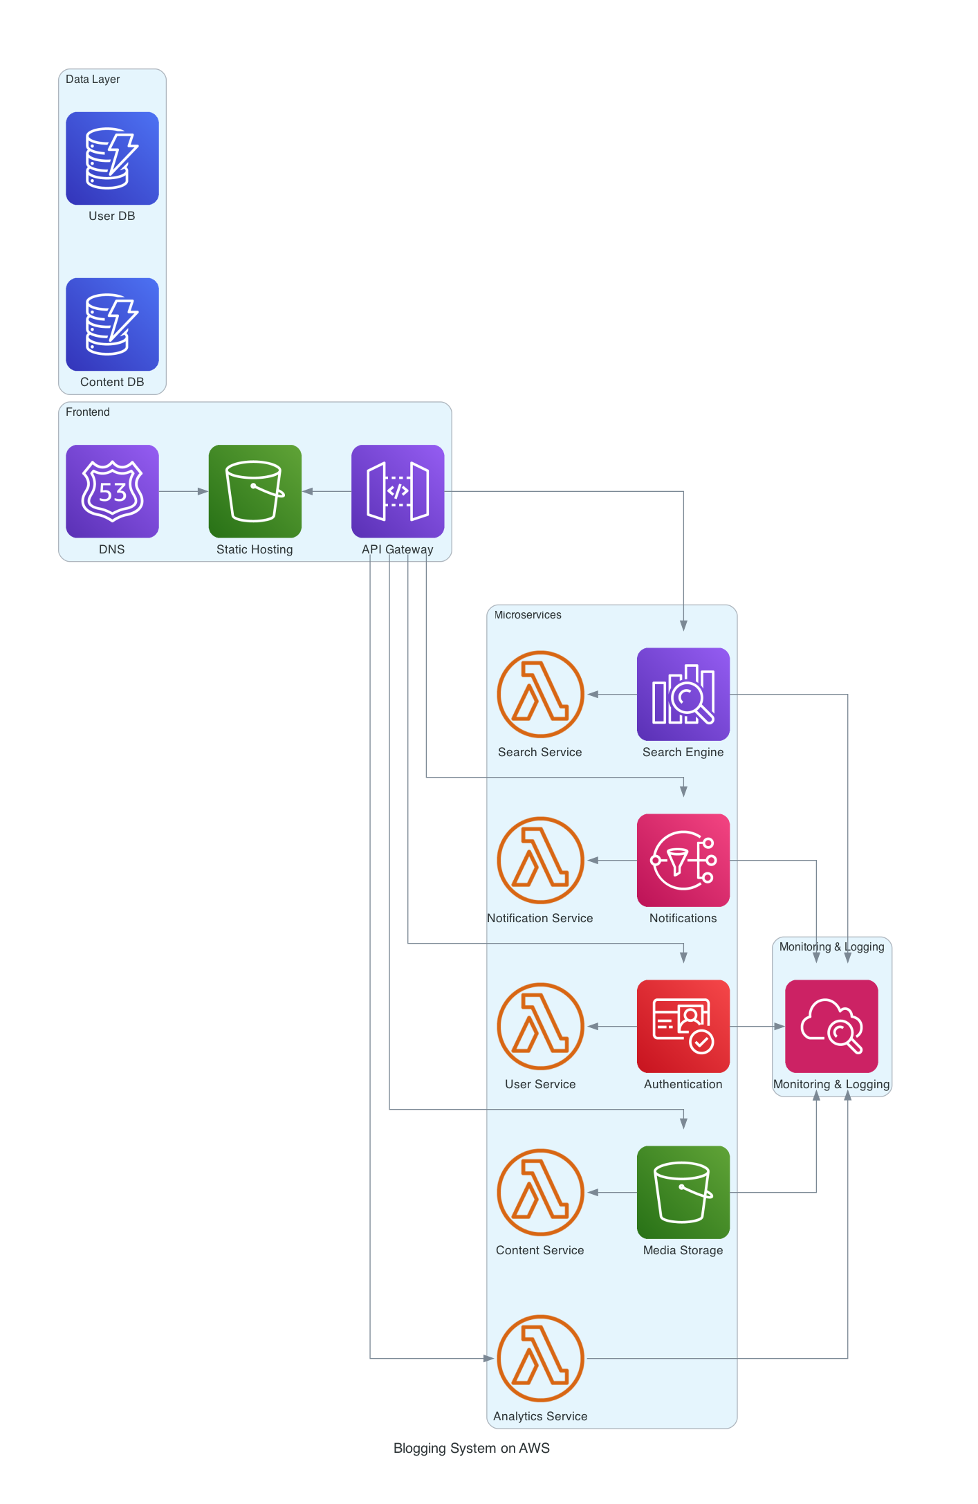Click the "Media Storage" label text
The width and height of the screenshot is (978, 1504).
(683, 1250)
